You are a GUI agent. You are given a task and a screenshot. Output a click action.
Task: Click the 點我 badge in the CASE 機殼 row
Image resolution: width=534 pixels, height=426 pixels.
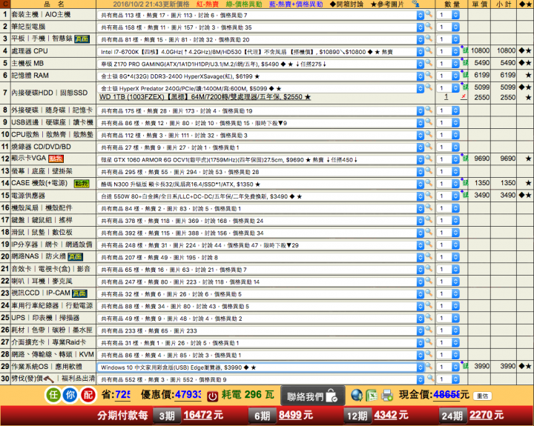(x=82, y=184)
